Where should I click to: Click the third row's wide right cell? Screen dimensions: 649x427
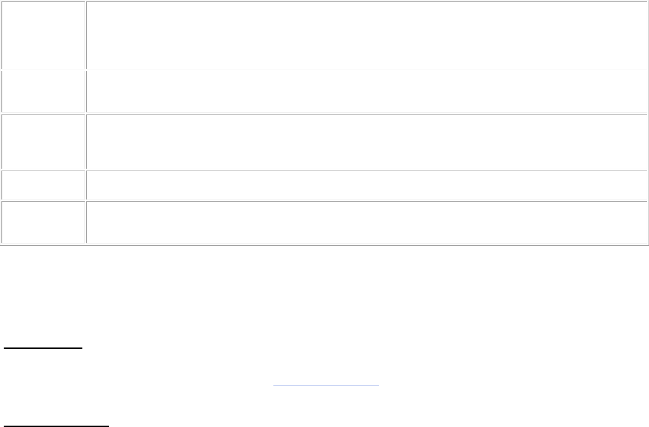[x=367, y=142]
